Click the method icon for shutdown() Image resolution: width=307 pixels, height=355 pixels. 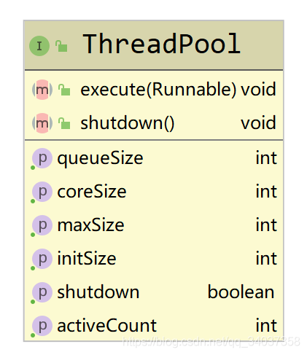[x=42, y=123]
